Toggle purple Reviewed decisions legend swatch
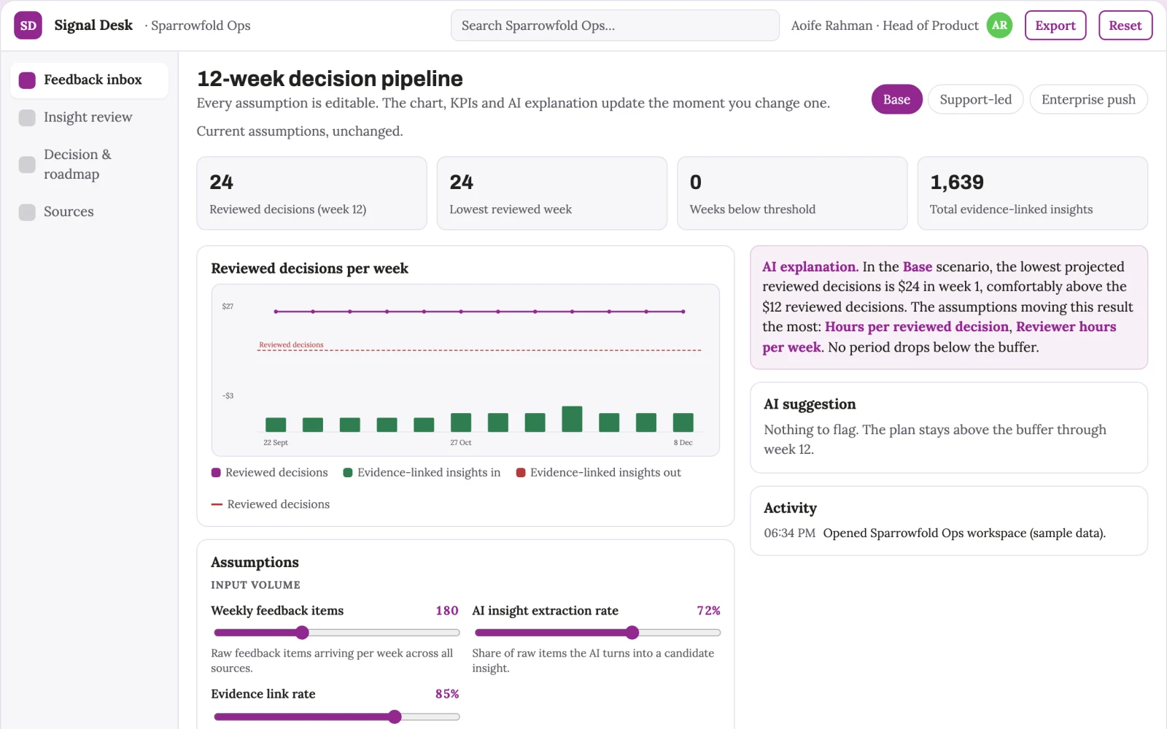Screen dimensions: 1167x729 216,473
